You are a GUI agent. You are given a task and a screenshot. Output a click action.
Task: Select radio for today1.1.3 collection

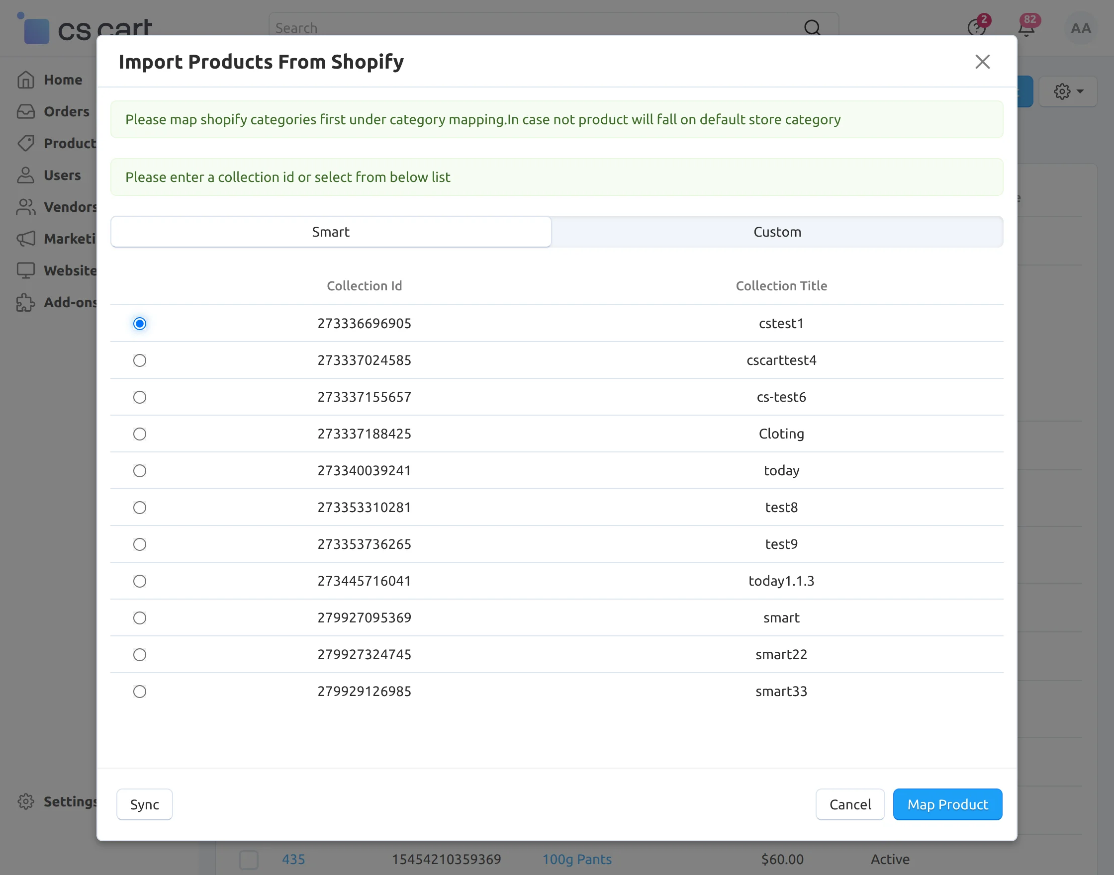(x=139, y=581)
